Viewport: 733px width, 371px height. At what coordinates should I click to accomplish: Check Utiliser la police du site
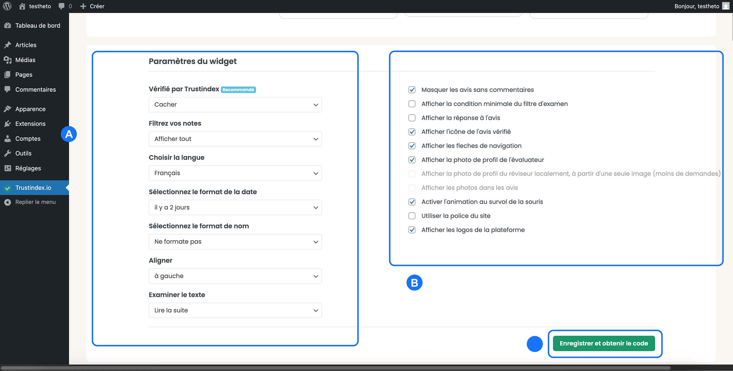pos(412,216)
